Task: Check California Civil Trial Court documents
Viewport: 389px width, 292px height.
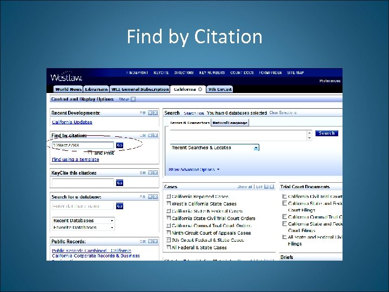Action: pyautogui.click(x=285, y=196)
